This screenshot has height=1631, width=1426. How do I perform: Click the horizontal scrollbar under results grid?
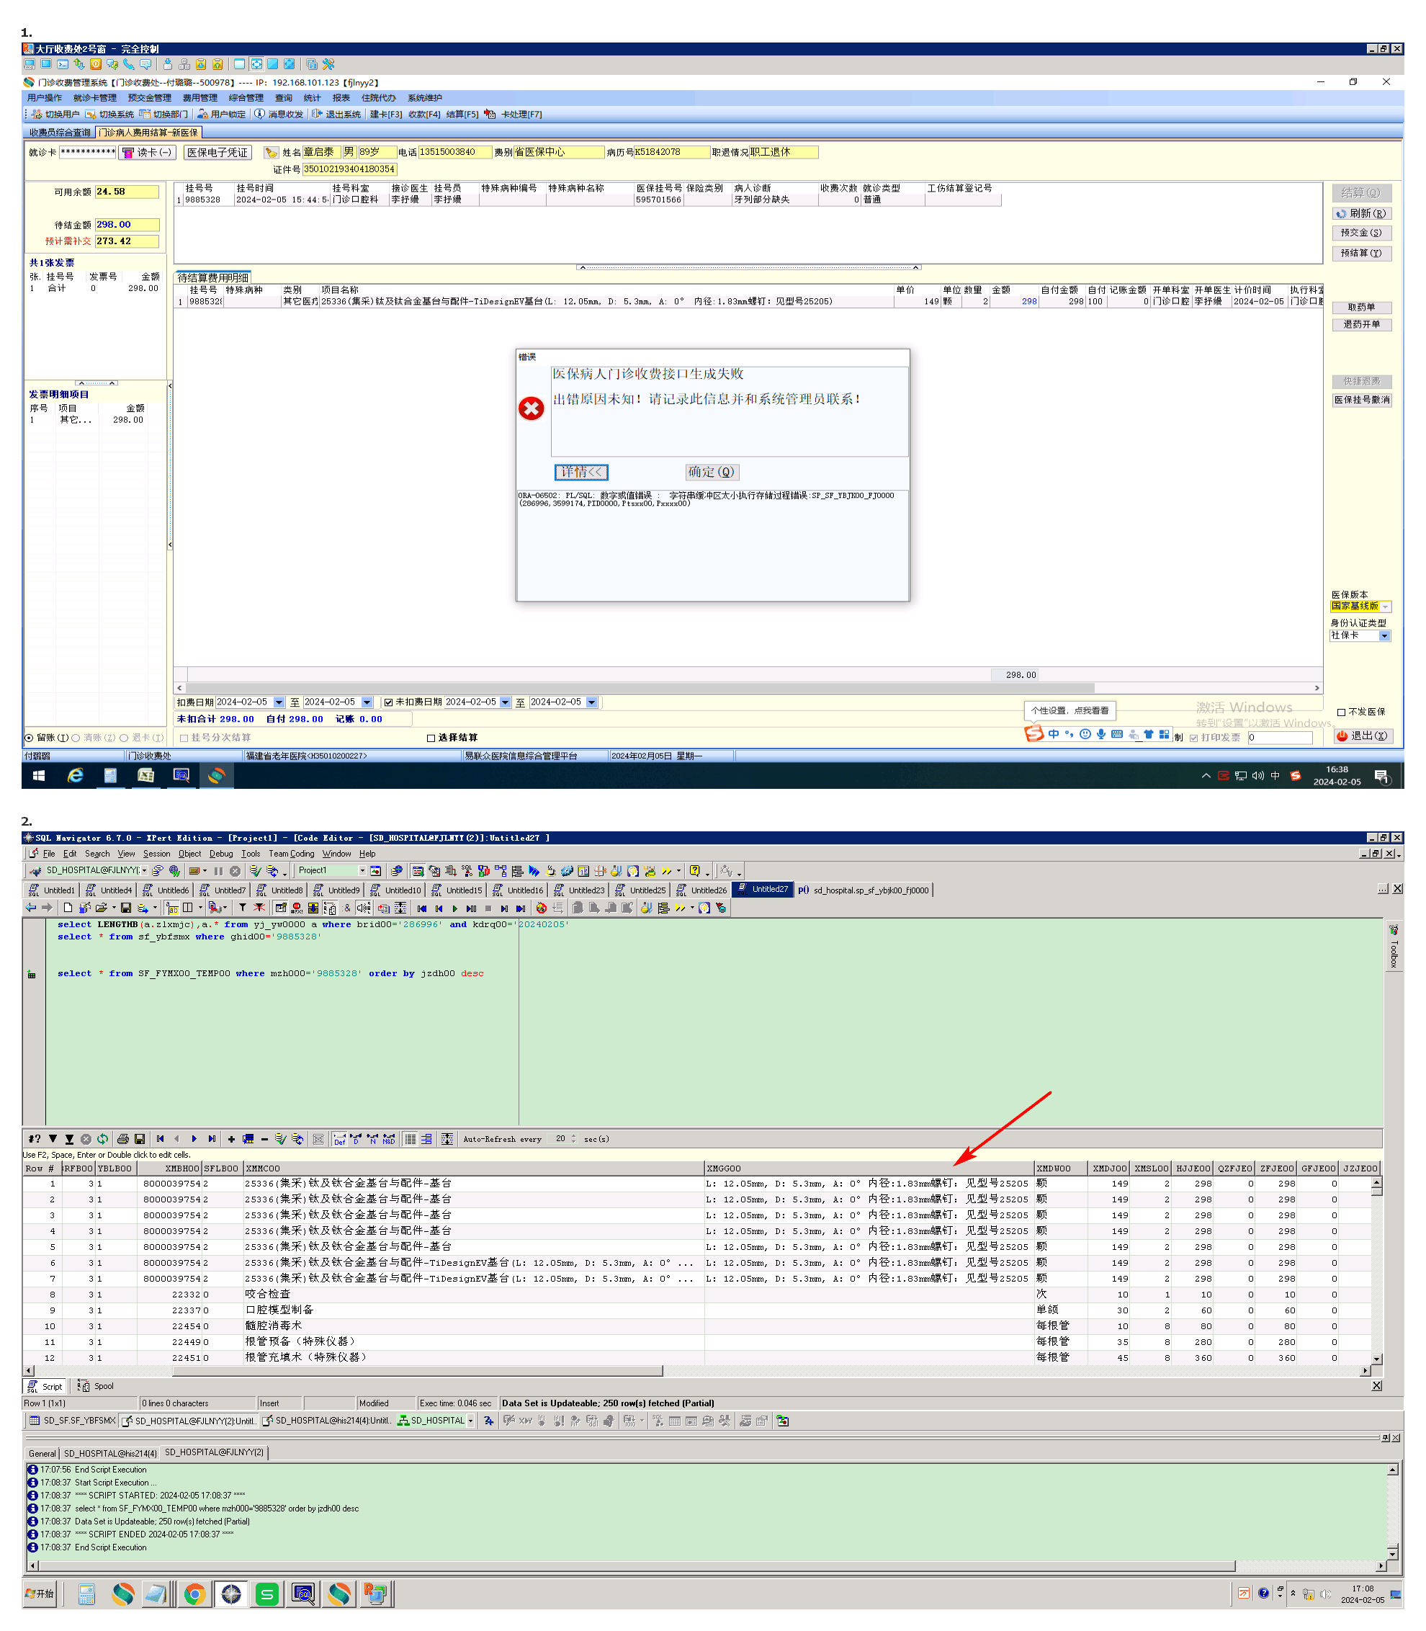pyautogui.click(x=417, y=1371)
